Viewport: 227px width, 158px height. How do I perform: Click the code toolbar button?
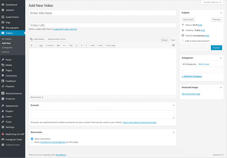pyautogui.click(x=92, y=45)
